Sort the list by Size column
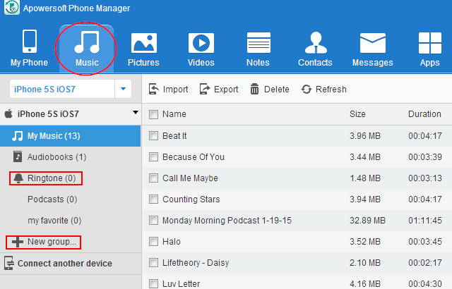This screenshot has height=289, width=452. [357, 114]
